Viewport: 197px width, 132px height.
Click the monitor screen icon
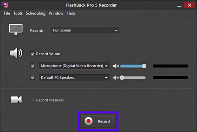point(16,30)
